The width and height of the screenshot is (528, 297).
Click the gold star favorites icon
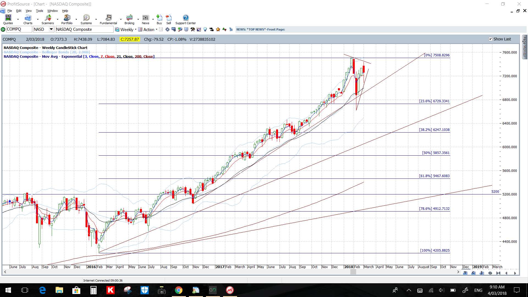coord(218,29)
